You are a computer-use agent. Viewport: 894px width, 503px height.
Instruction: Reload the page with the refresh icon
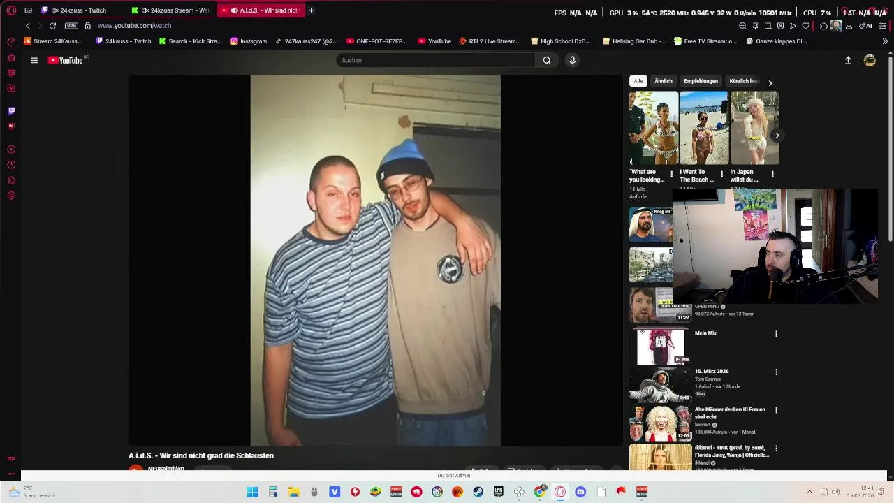(52, 26)
